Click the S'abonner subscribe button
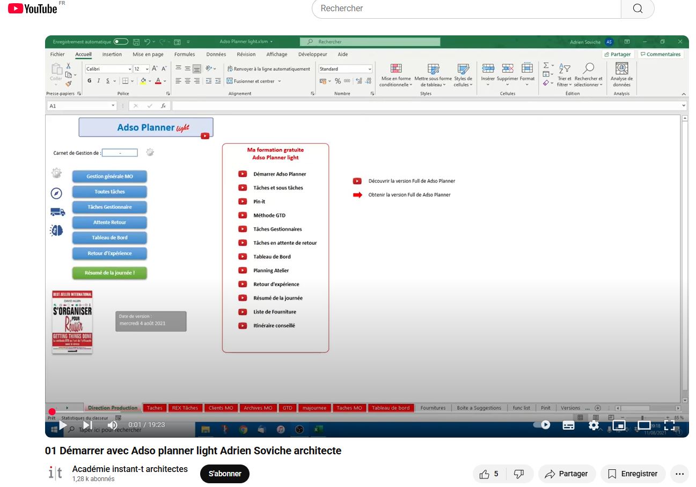The height and width of the screenshot is (487, 696). click(225, 474)
